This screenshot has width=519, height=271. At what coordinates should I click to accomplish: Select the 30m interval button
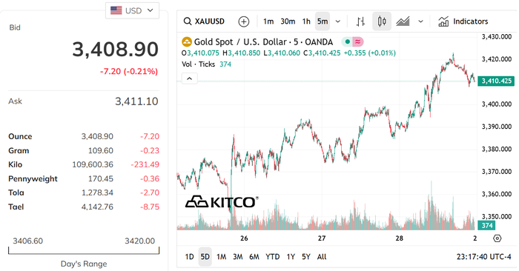point(288,21)
